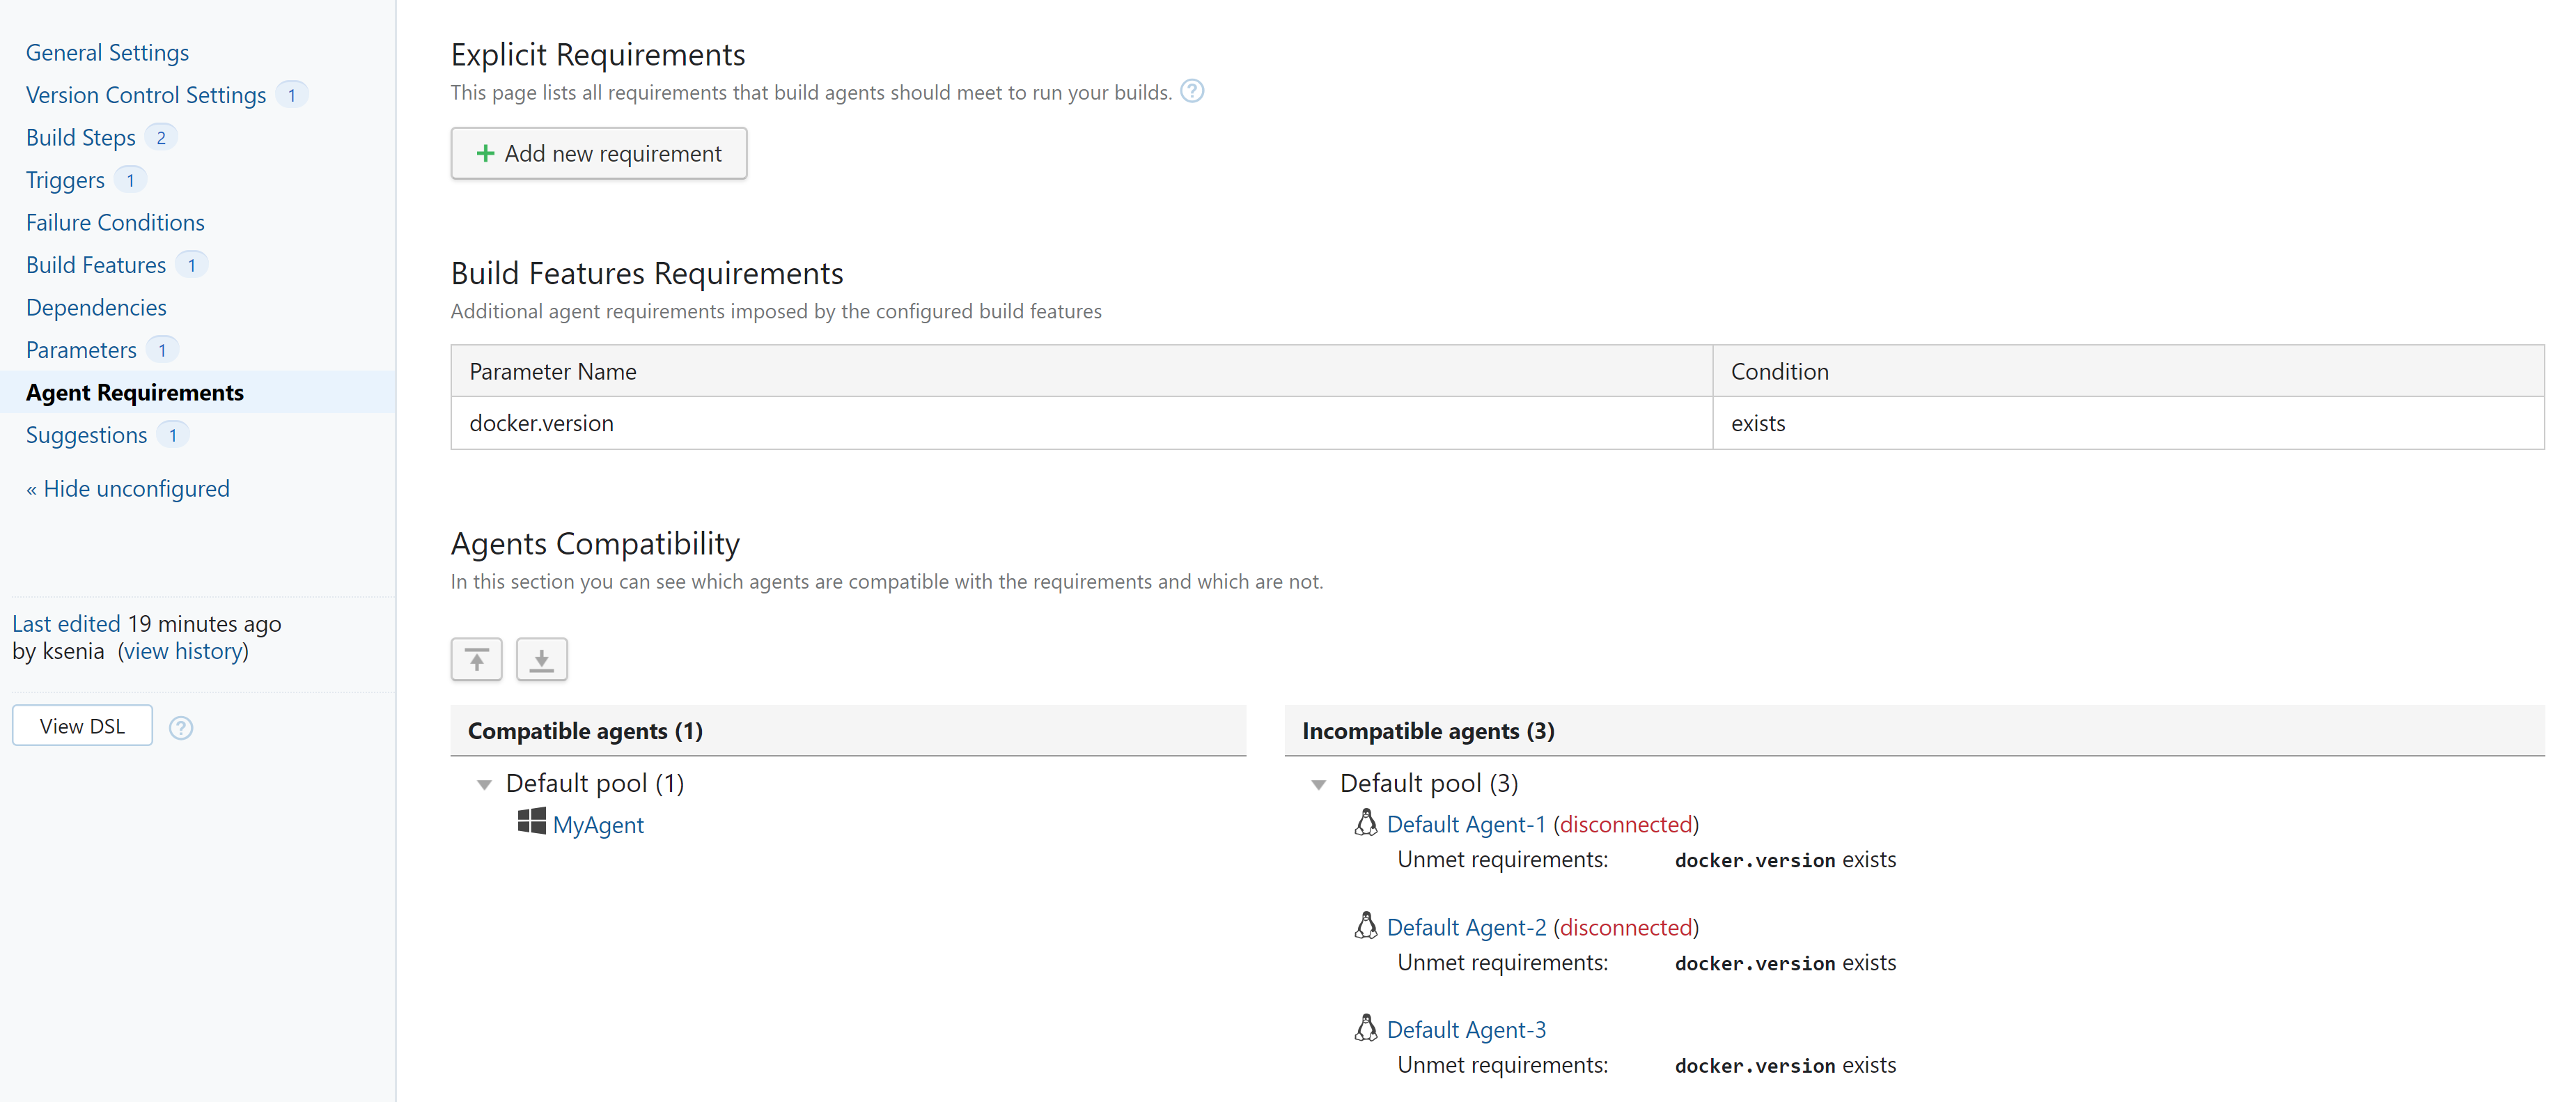Open Default Agent-1 link
This screenshot has width=2576, height=1102.
click(x=1466, y=824)
